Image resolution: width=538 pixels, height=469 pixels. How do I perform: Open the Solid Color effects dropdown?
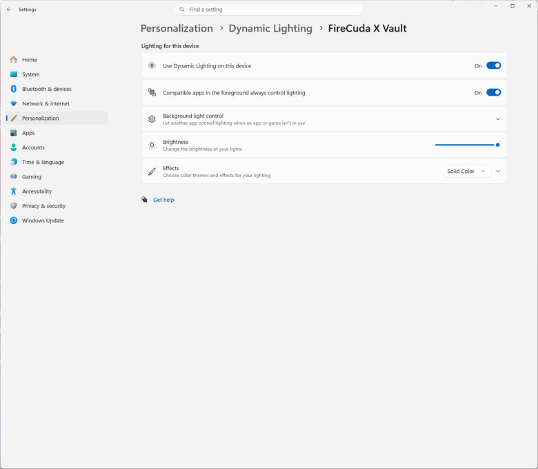[466, 171]
